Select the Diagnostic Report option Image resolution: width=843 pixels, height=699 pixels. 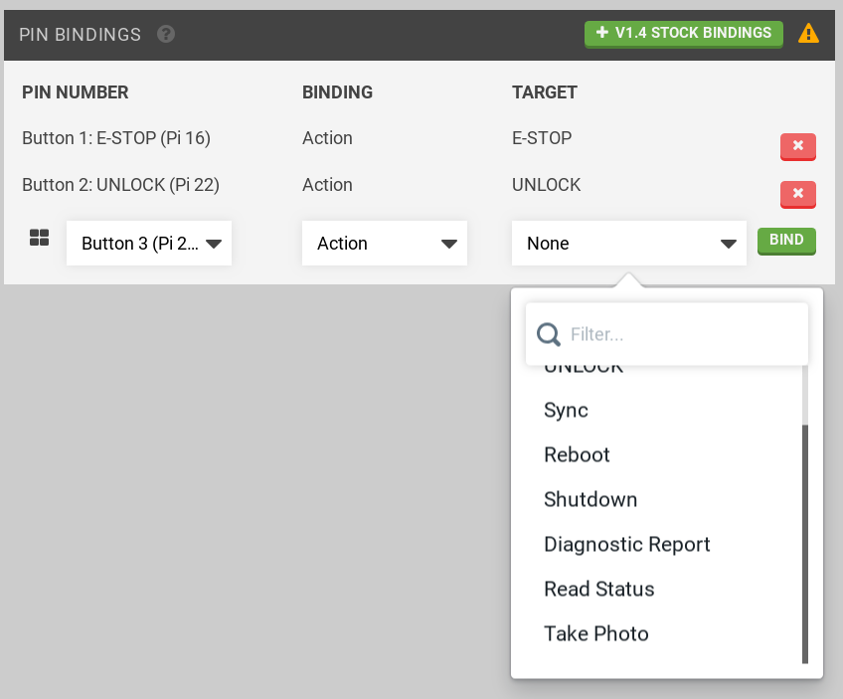pos(626,545)
